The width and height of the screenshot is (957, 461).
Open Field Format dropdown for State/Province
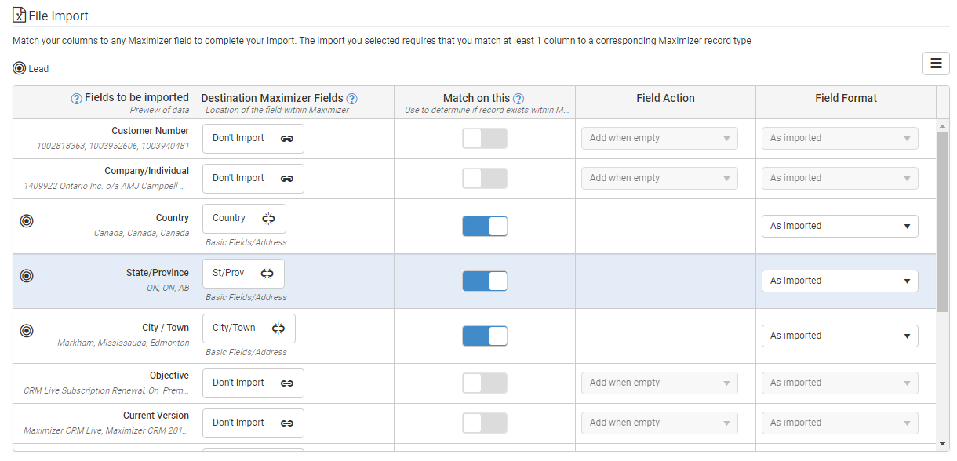click(840, 281)
